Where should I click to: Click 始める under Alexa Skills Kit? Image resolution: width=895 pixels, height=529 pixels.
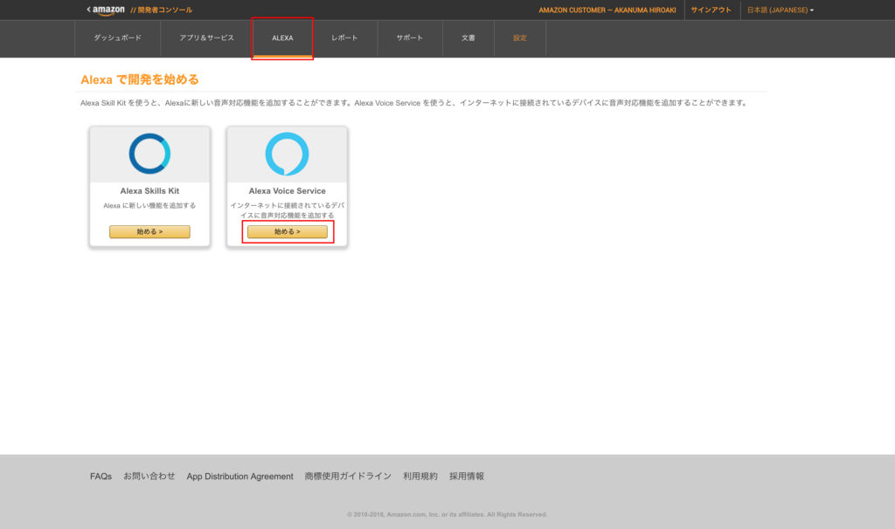coord(149,231)
